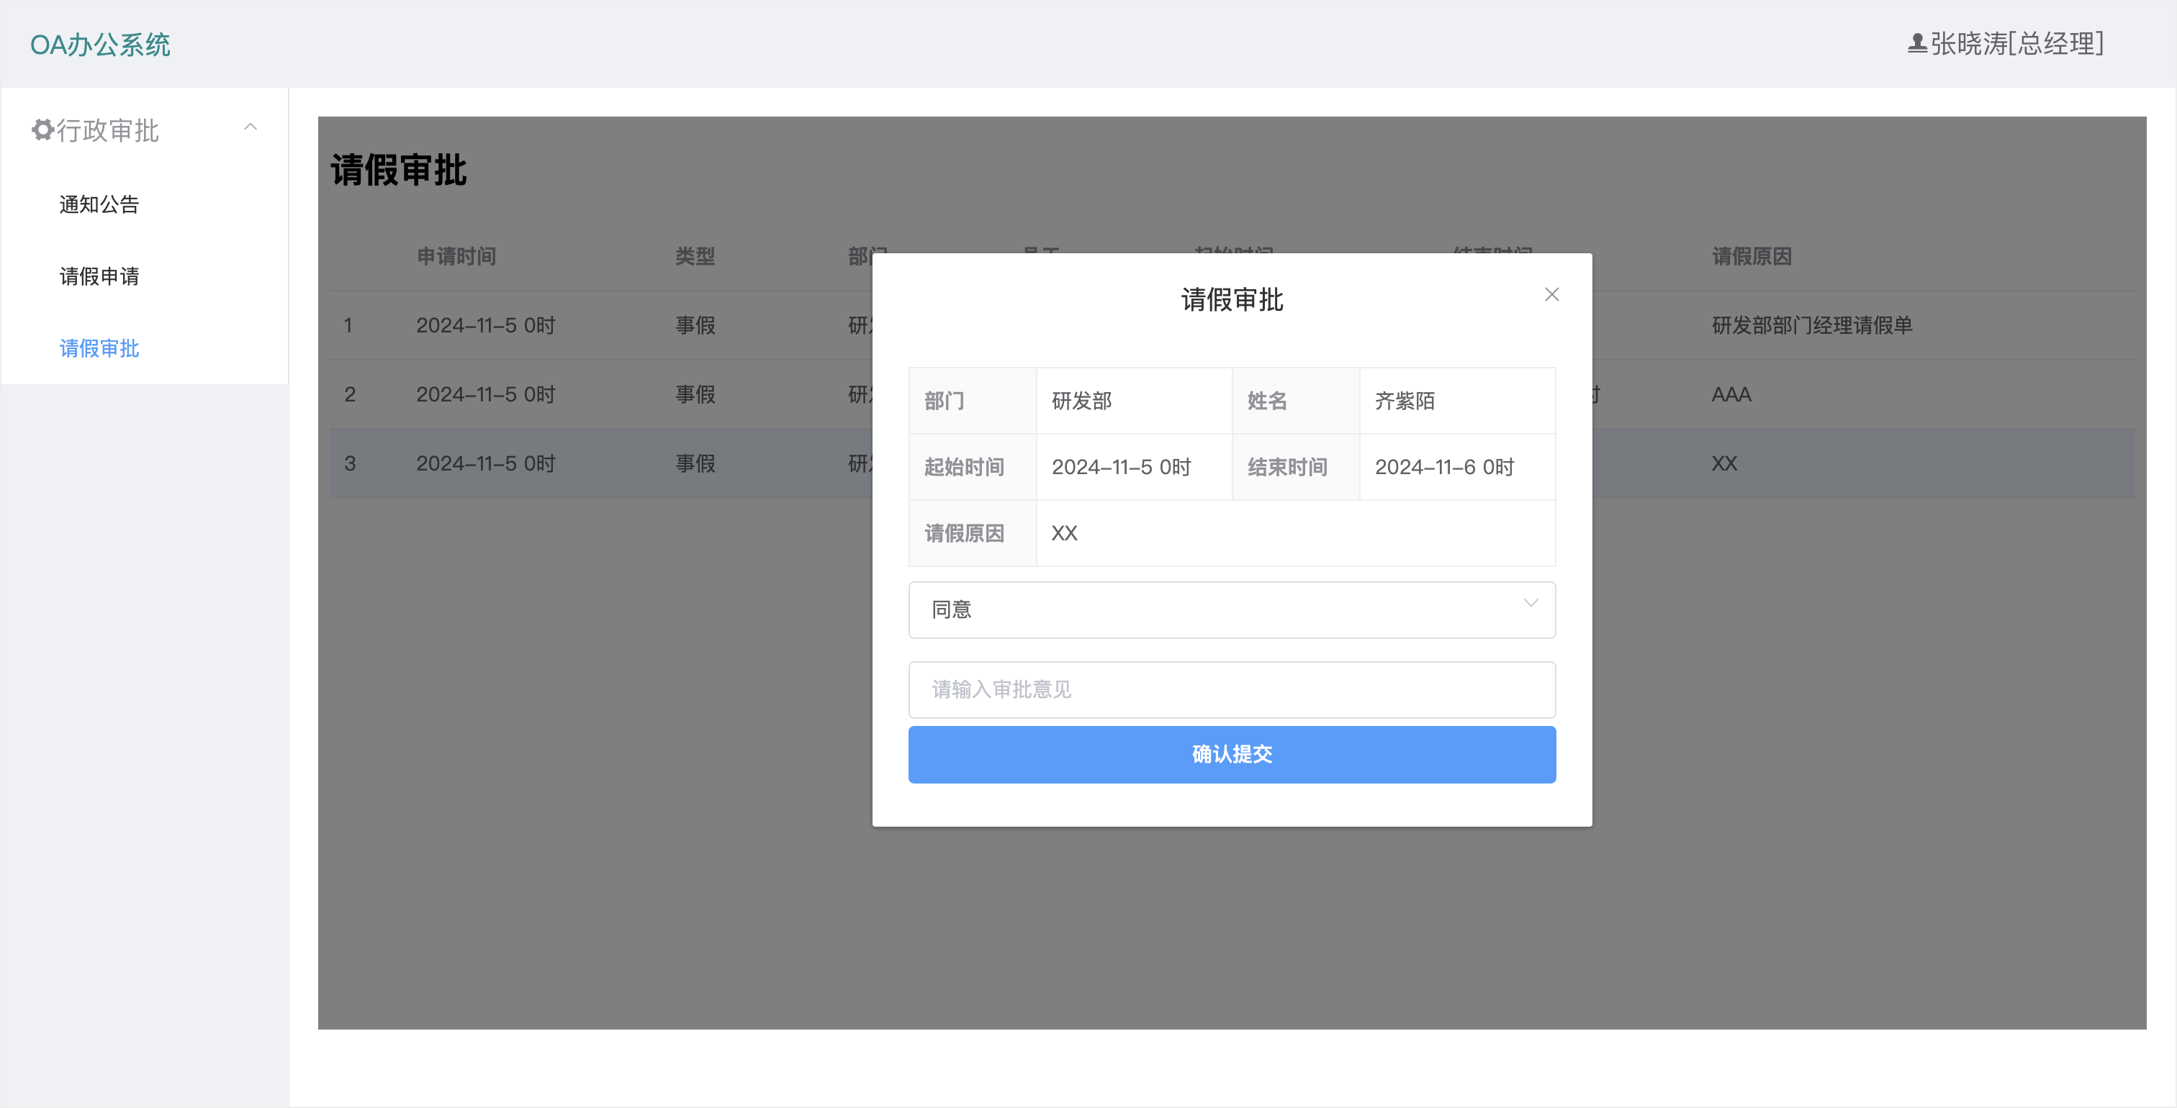
Task: Click row number 2 in the table
Action: click(x=349, y=394)
